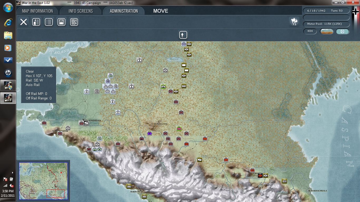Viewport: 360px width, 202px height.
Task: Click the grid blocks toolbar icon
Action: (74, 22)
